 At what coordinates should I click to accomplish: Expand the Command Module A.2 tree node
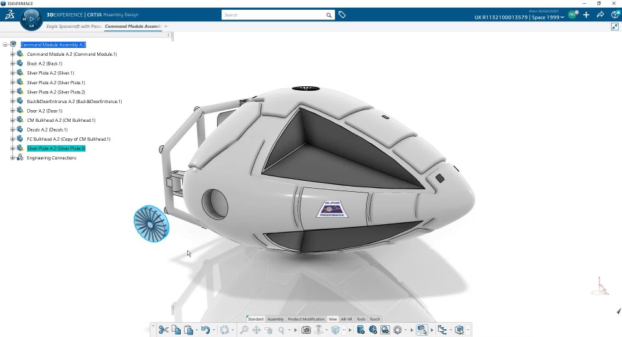click(12, 54)
